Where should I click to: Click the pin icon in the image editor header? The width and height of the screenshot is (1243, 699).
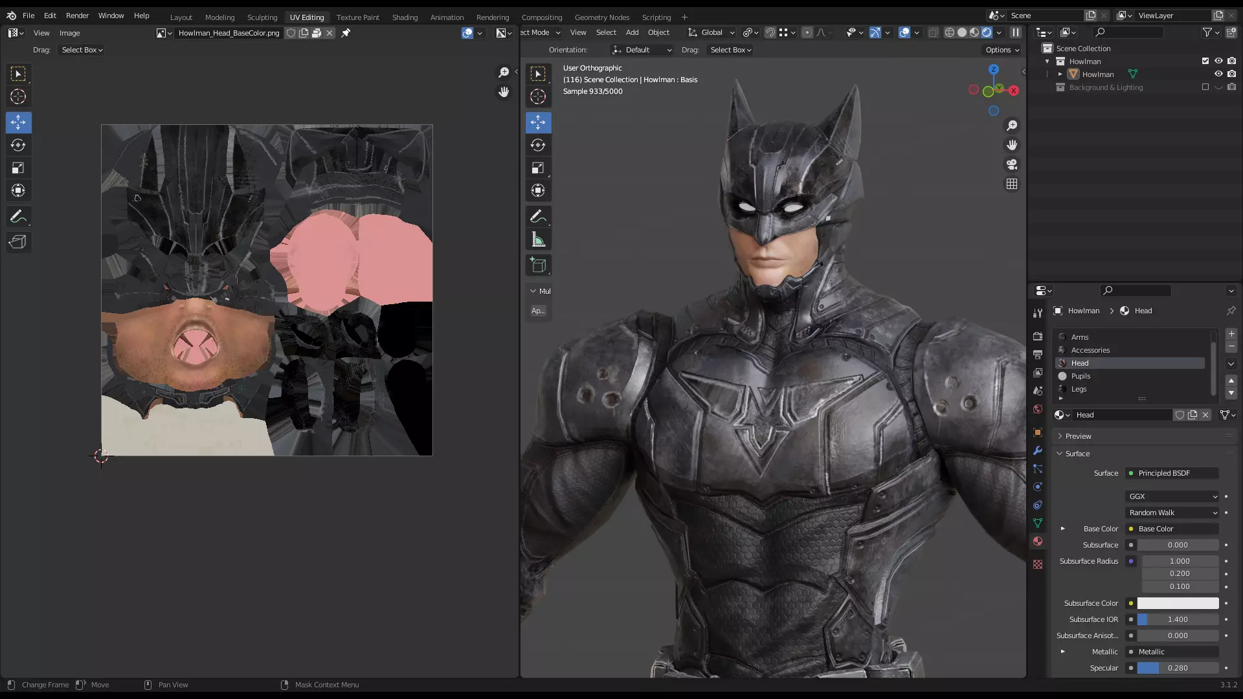pos(346,33)
